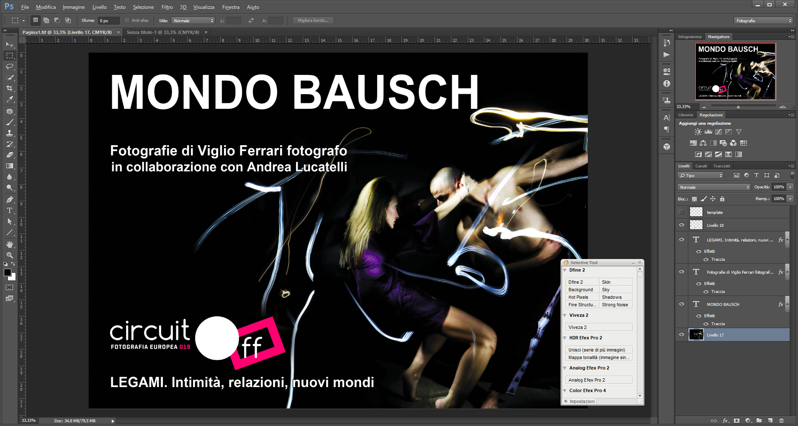Open the Filtro menu

tap(167, 7)
